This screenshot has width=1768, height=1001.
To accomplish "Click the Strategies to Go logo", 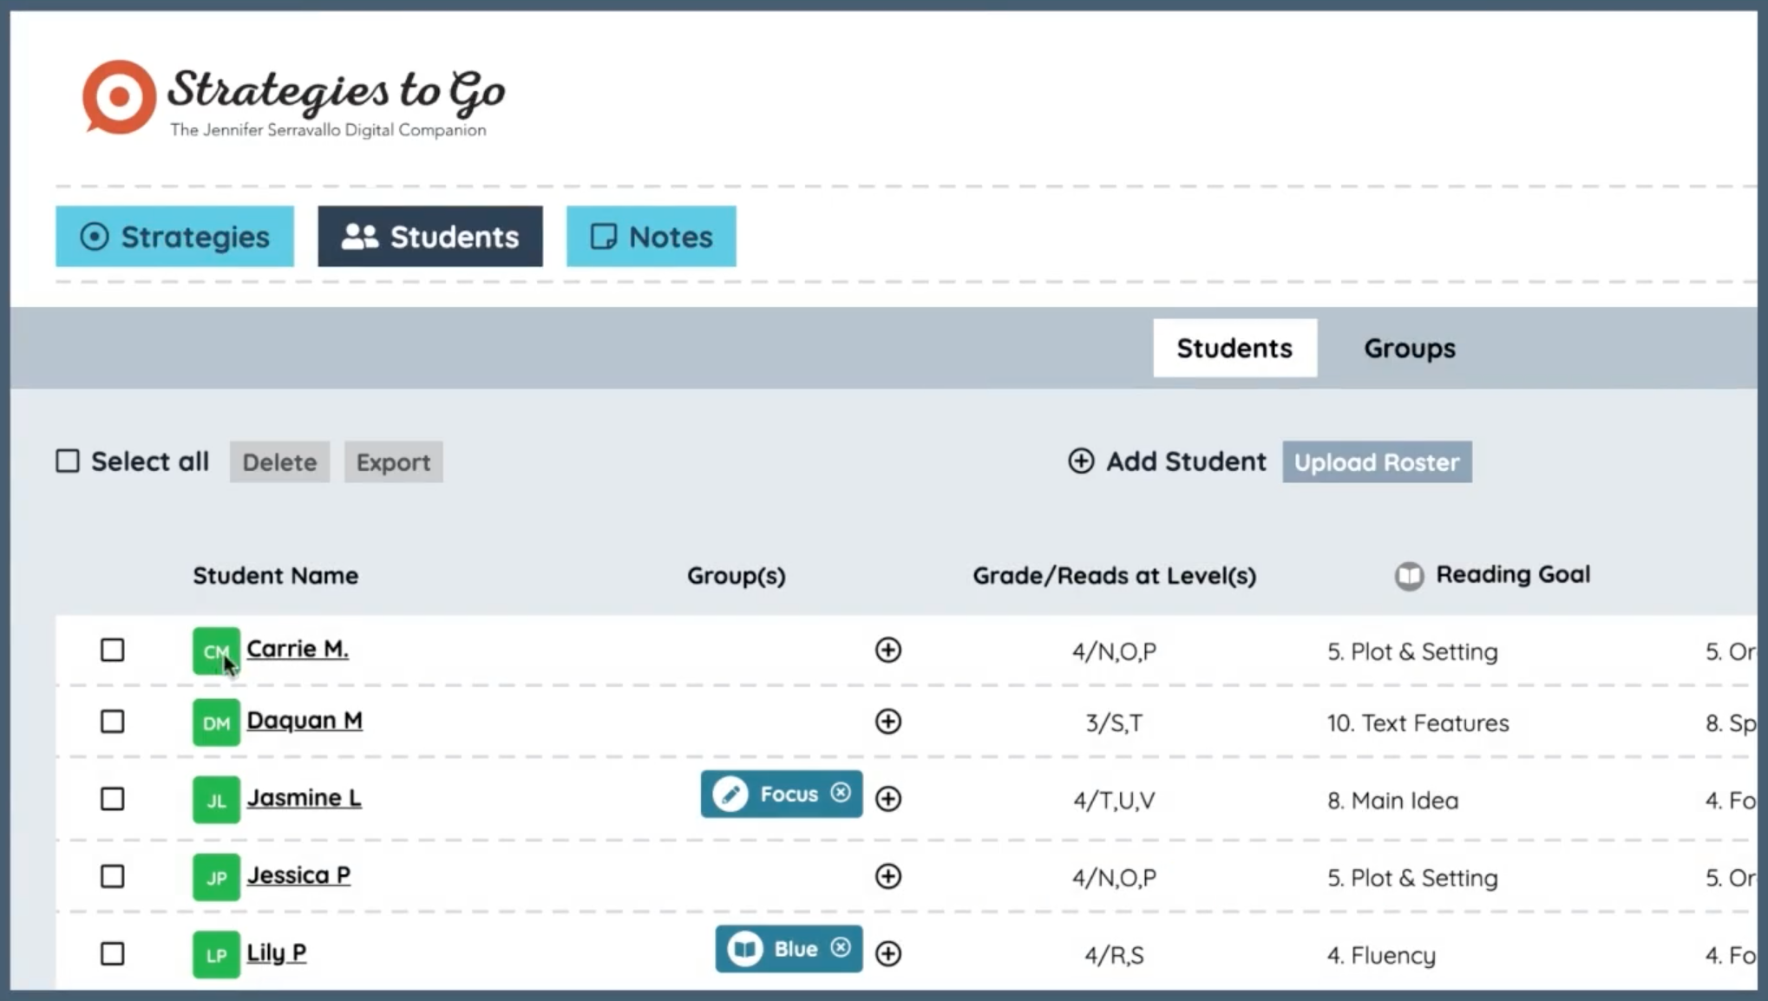I will (x=293, y=98).
